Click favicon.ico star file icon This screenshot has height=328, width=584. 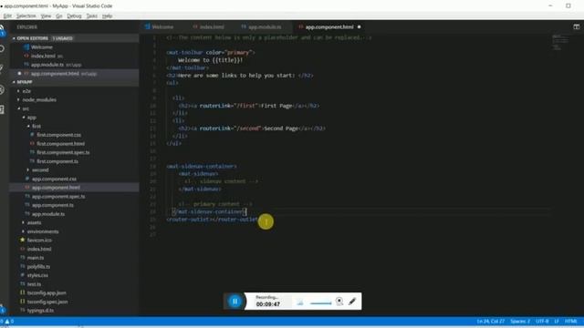pyautogui.click(x=22, y=240)
